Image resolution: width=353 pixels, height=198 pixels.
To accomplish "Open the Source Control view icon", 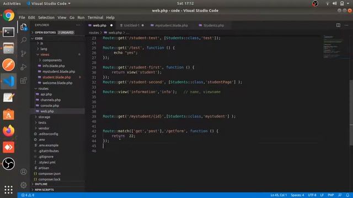I will [x=24, y=53].
